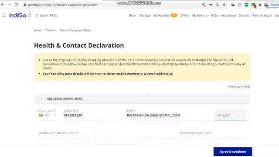Click the green extension icon

click(x=246, y=5)
